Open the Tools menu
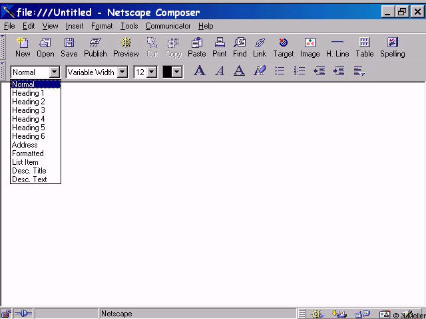Image resolution: width=426 pixels, height=319 pixels. pyautogui.click(x=129, y=26)
